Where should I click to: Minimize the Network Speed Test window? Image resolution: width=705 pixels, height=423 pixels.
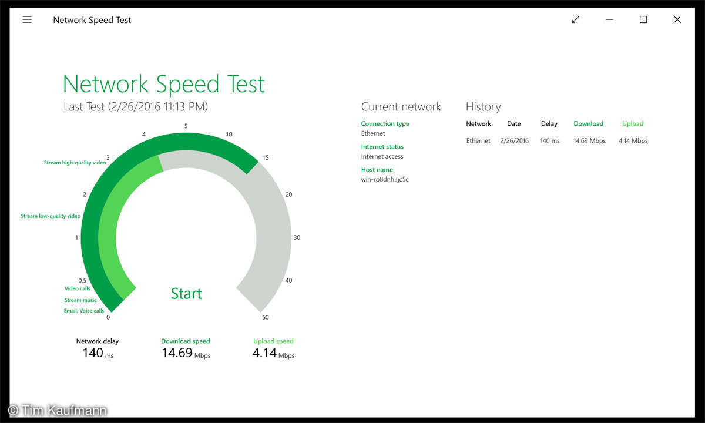[609, 19]
